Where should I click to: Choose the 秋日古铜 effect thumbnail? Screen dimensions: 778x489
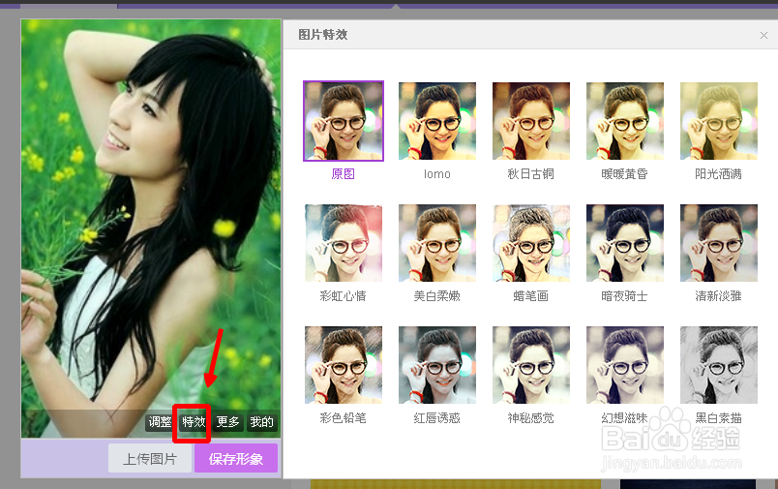click(531, 121)
